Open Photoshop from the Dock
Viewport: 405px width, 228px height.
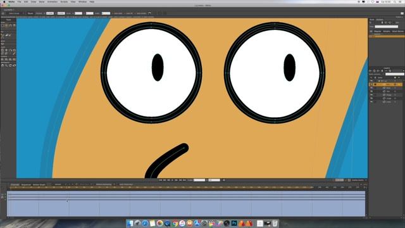tap(234, 224)
